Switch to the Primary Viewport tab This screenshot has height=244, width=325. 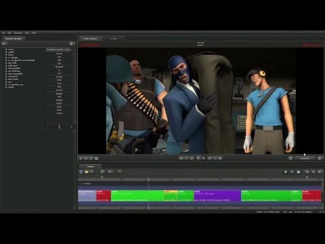pos(90,39)
